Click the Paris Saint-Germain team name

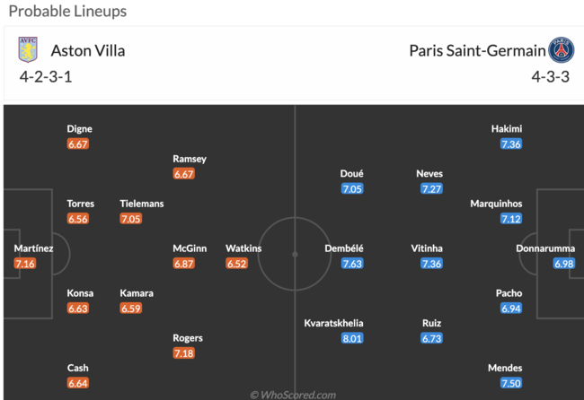point(477,51)
